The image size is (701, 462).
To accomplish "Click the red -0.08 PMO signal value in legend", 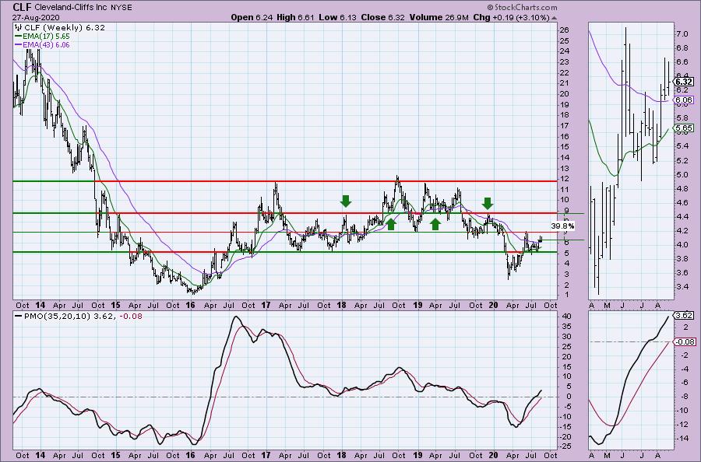I will point(129,316).
